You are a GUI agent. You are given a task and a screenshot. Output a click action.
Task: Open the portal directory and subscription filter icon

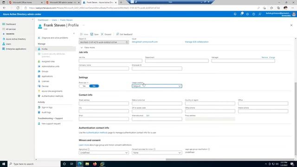pyautogui.click(x=235, y=14)
